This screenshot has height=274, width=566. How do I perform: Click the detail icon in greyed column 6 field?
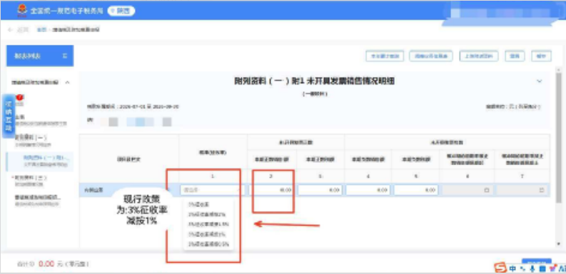pyautogui.click(x=487, y=191)
